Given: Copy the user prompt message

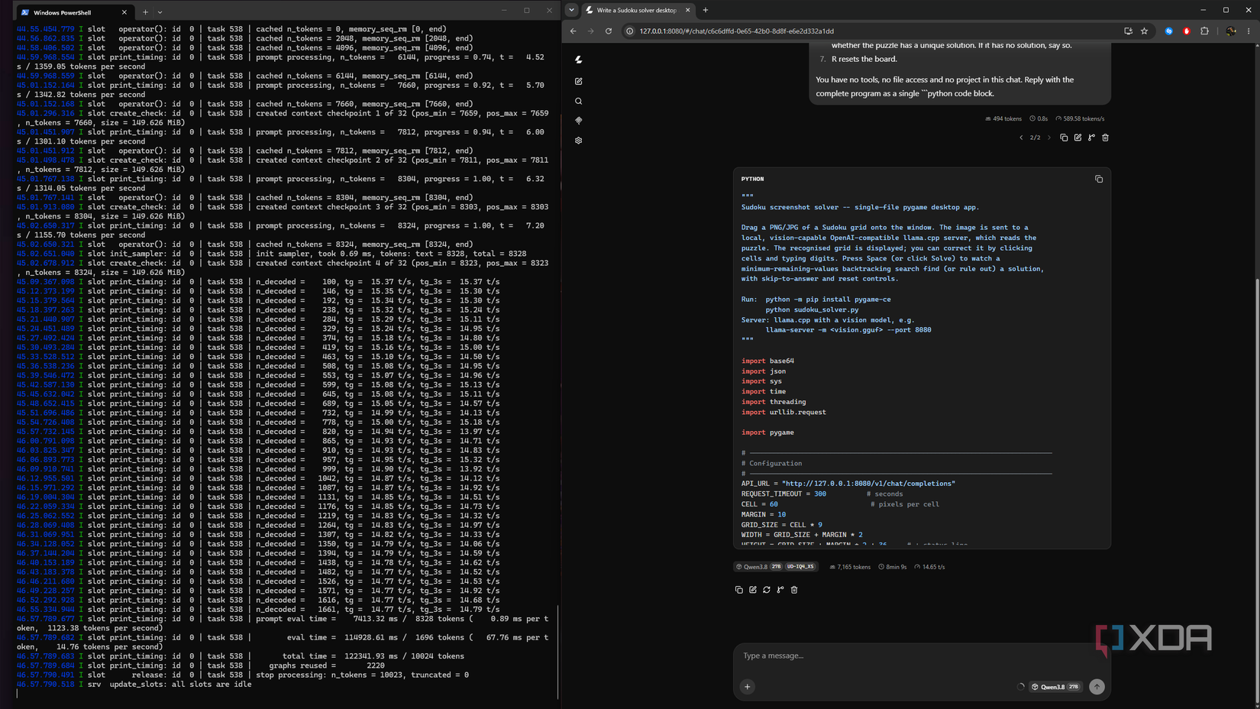Looking at the screenshot, I should (x=1064, y=138).
